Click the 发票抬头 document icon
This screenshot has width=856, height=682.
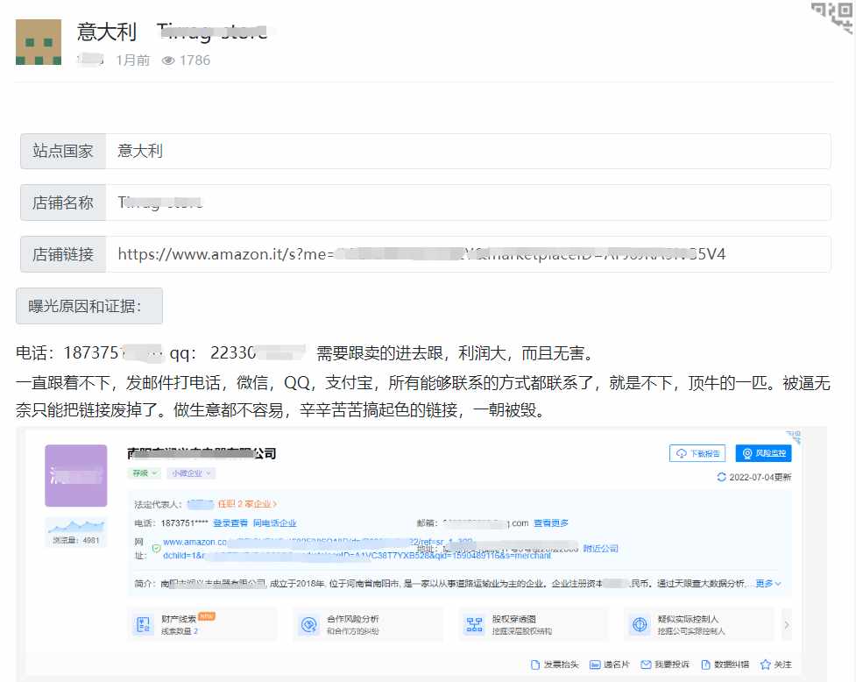pos(535,664)
